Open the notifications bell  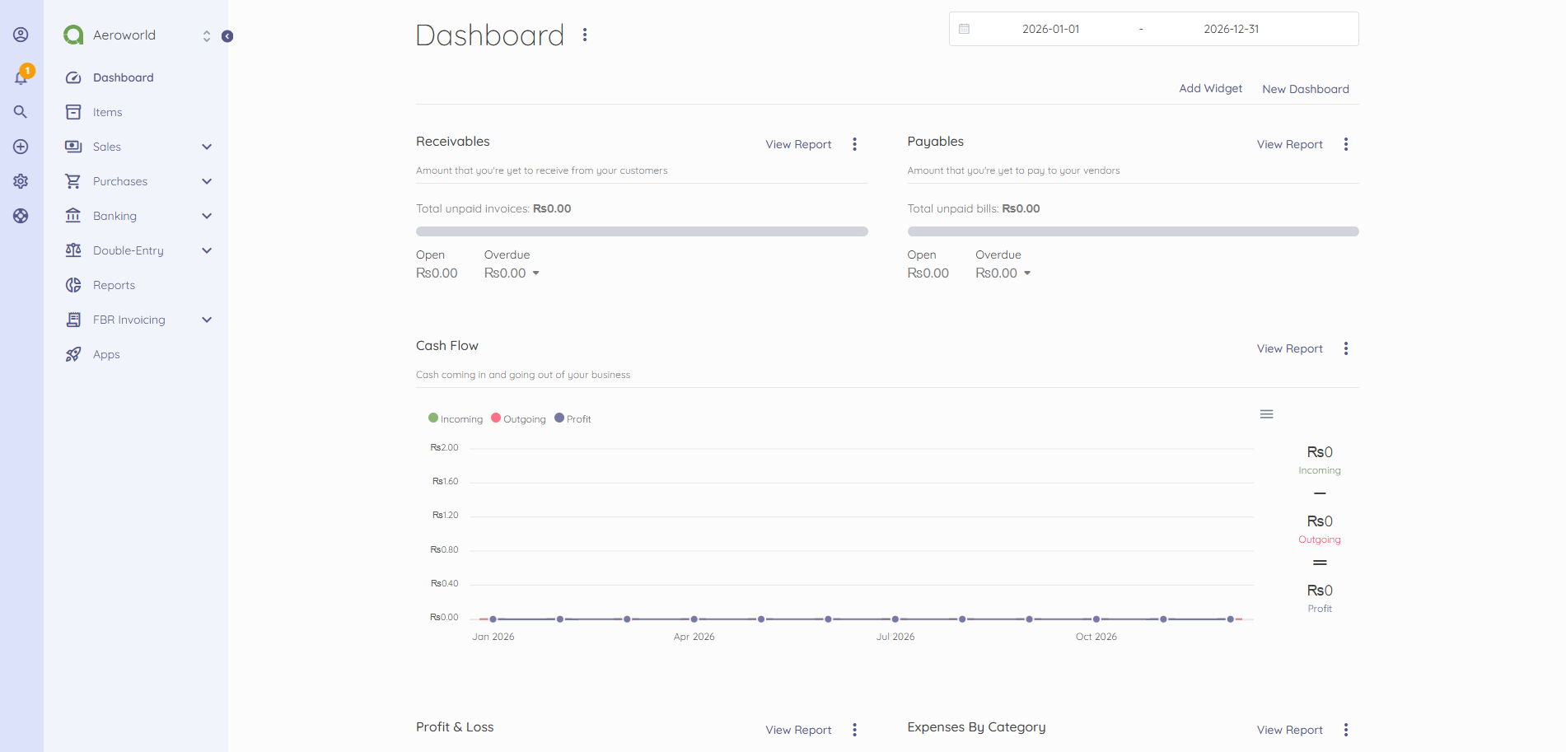(x=21, y=77)
